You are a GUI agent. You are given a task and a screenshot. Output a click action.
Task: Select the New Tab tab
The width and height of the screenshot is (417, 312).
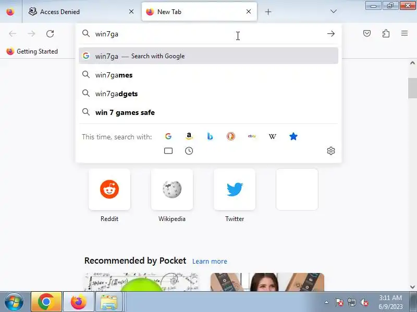pos(200,11)
